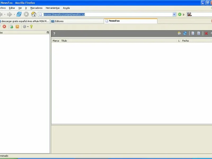Open NewsFox help yellow question mark
Viewport: 212px width, 159px height.
[x=31, y=27]
